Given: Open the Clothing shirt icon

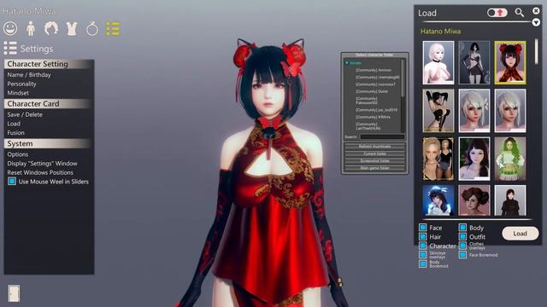Looking at the screenshot, I should tap(72, 28).
